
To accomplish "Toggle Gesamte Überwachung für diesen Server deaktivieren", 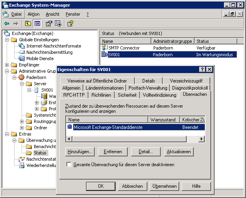I will point(69,165).
